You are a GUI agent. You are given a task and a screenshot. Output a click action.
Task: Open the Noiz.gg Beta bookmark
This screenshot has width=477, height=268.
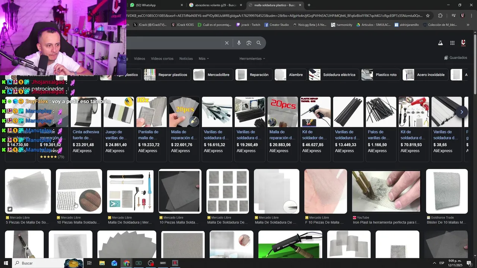309,25
